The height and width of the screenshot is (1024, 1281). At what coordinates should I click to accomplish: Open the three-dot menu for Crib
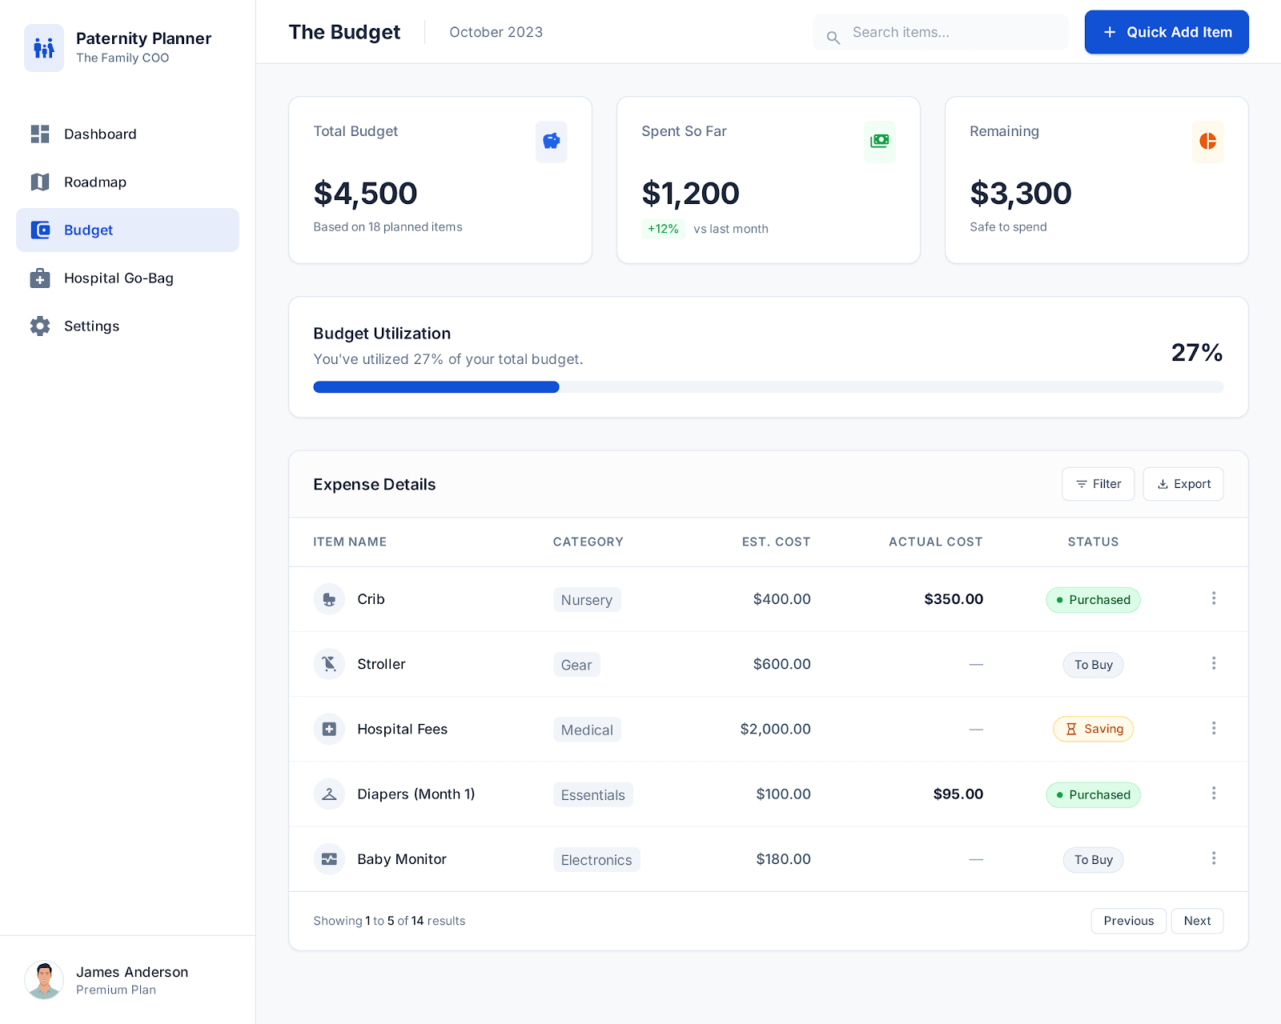coord(1214,598)
